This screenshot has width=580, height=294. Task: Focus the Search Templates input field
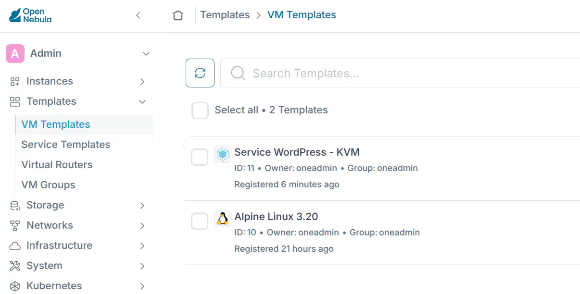(400, 73)
